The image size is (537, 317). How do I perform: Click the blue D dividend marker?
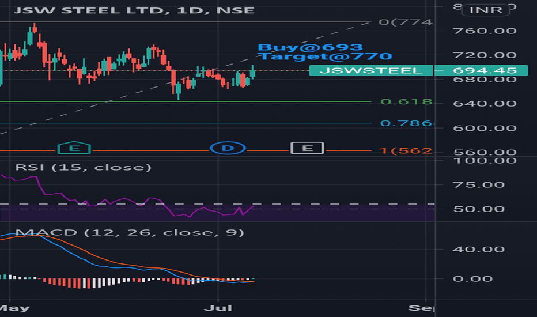(x=228, y=148)
